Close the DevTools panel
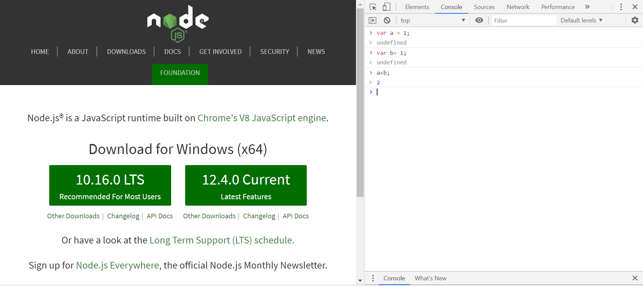Screen dimensions: 643x286 click(635, 7)
